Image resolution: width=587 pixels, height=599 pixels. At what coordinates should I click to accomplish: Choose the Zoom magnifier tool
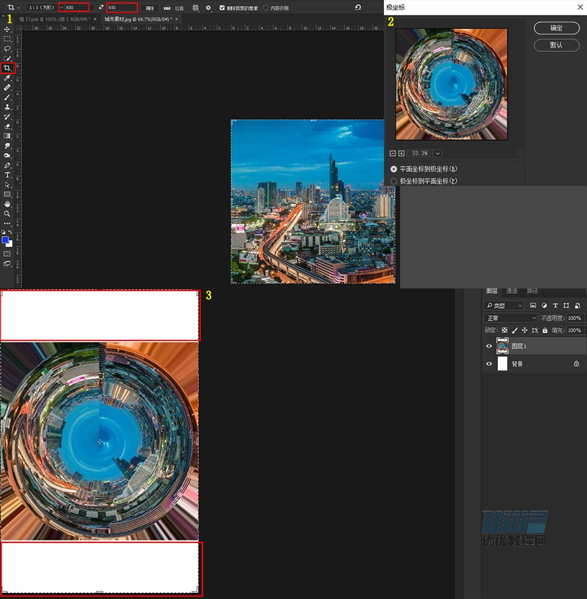(7, 214)
